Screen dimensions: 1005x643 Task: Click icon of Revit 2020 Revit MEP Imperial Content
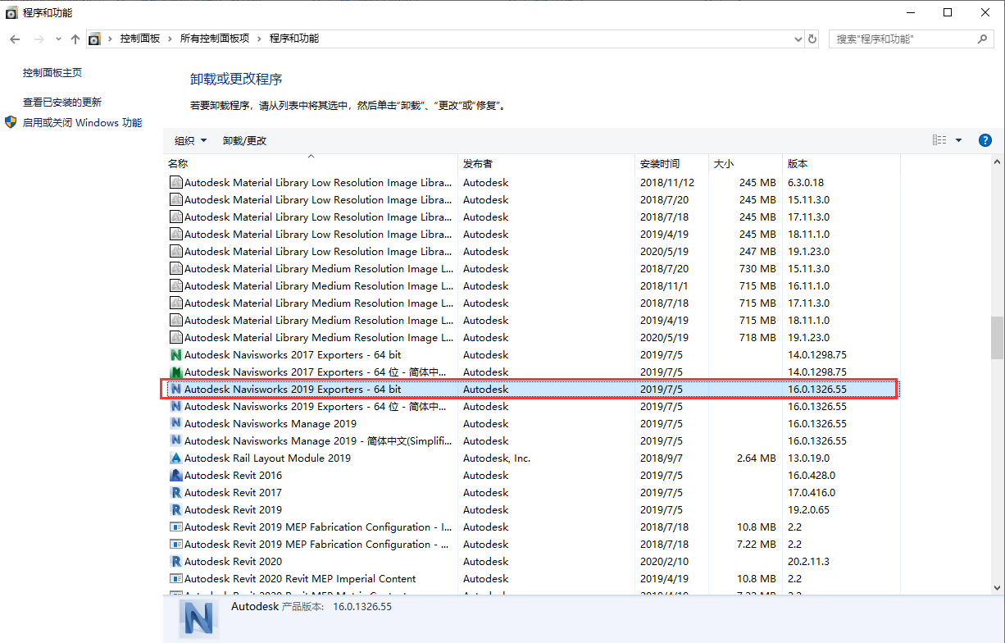tap(175, 579)
